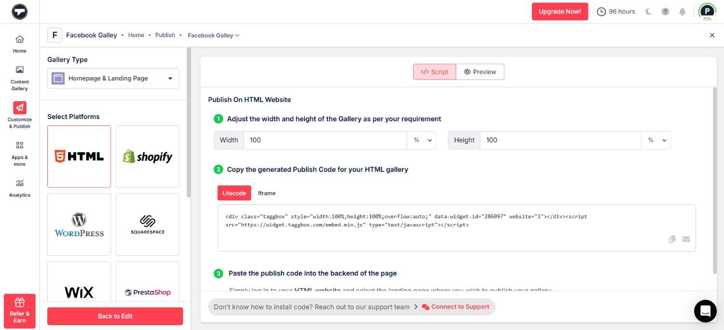Select the Shopify platform card
The image size is (724, 330).
point(147,156)
